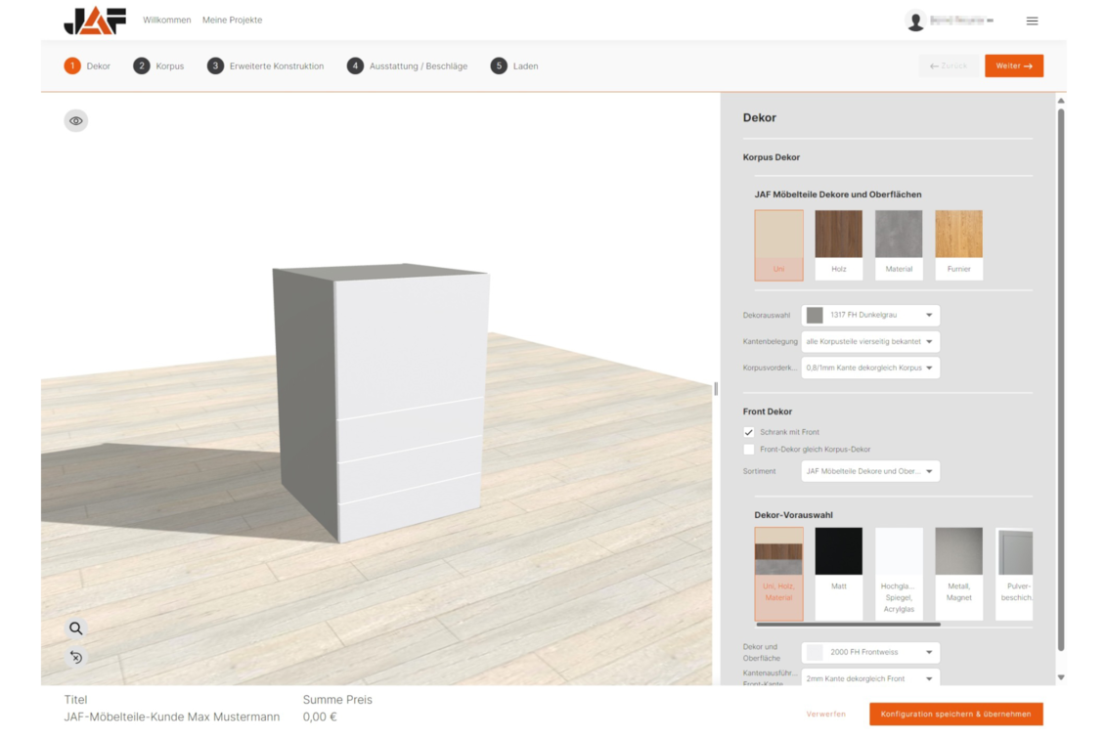Click Konfiguration speichern & übernehmen
Screen dimensions: 1106x737
pos(955,715)
